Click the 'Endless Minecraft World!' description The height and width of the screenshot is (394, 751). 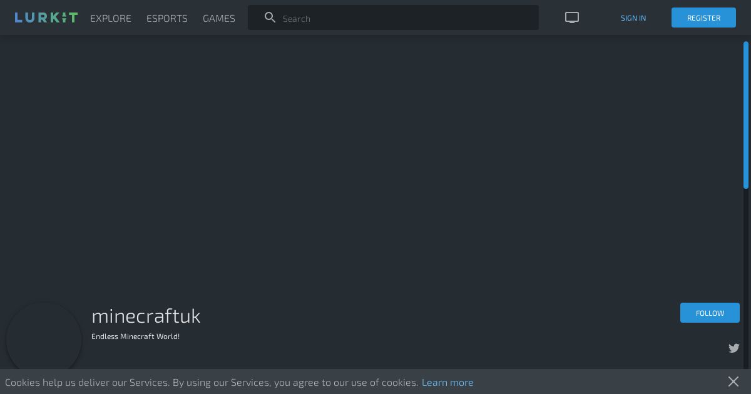(x=135, y=336)
